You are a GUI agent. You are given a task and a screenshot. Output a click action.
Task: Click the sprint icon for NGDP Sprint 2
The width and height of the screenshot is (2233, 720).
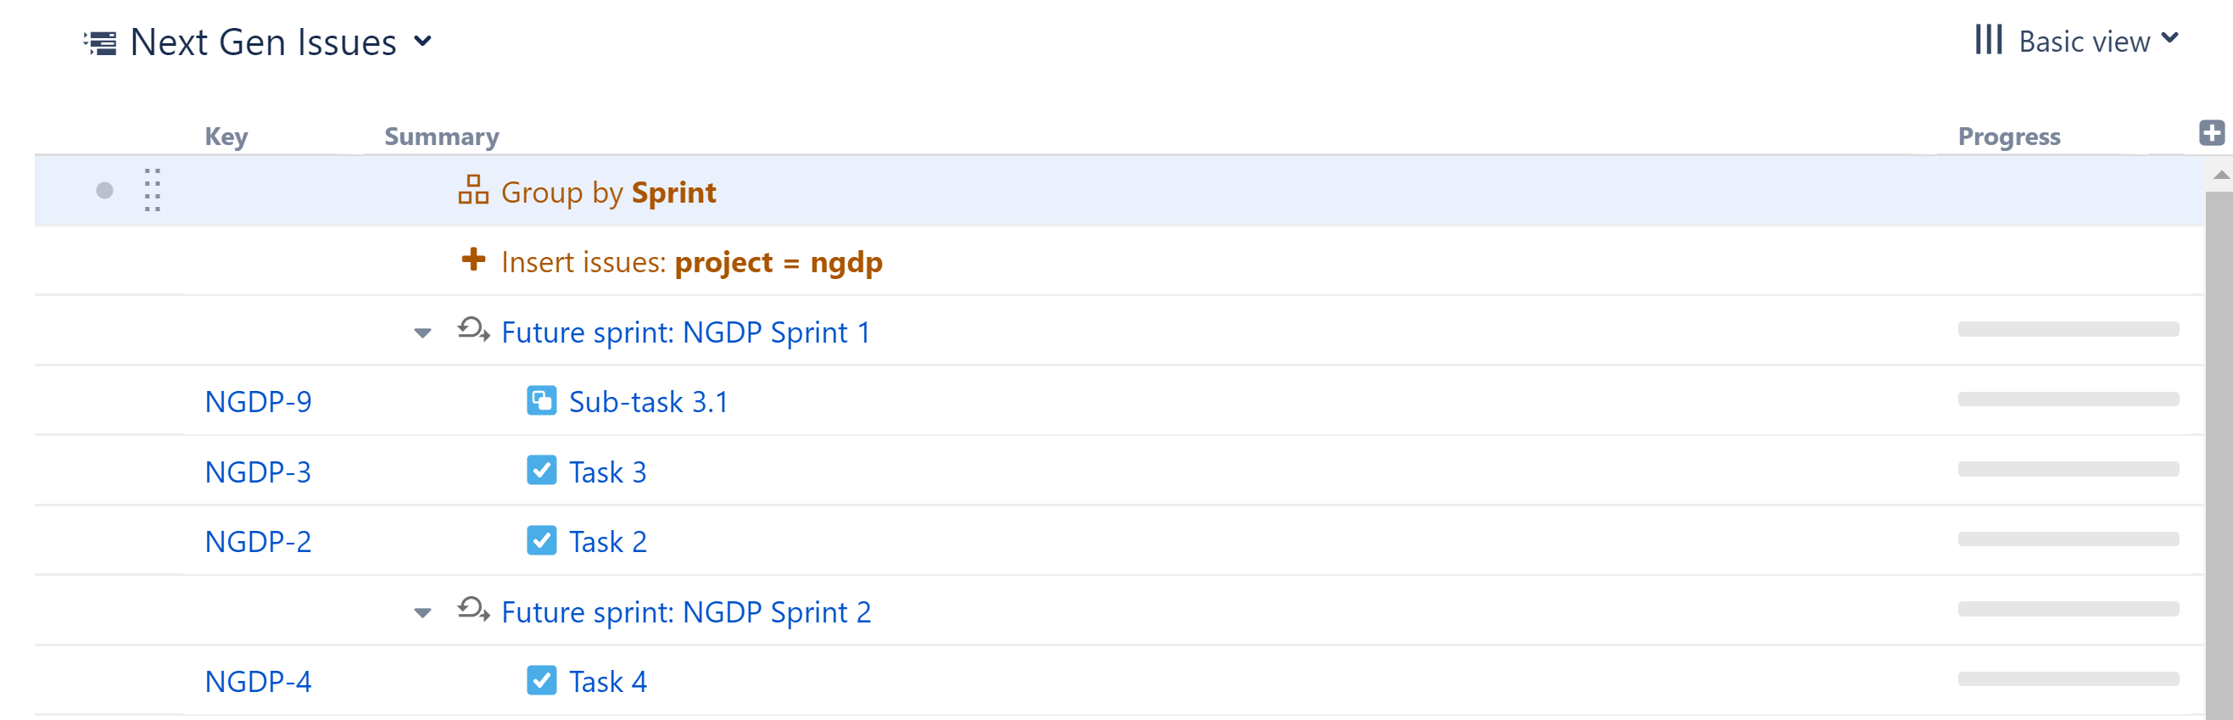[x=473, y=610]
